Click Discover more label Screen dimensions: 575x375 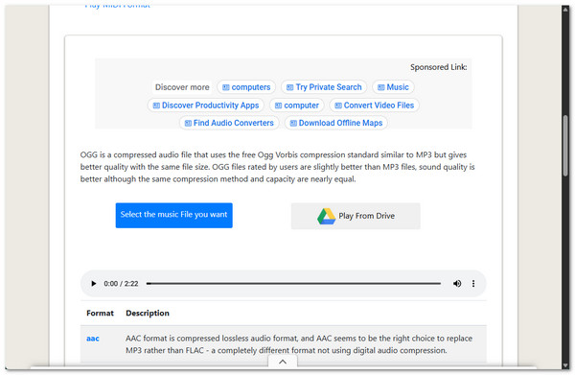pyautogui.click(x=182, y=87)
